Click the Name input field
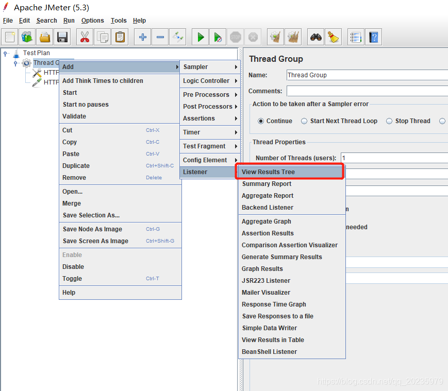Screen dimensions: 448x391 [x=367, y=75]
